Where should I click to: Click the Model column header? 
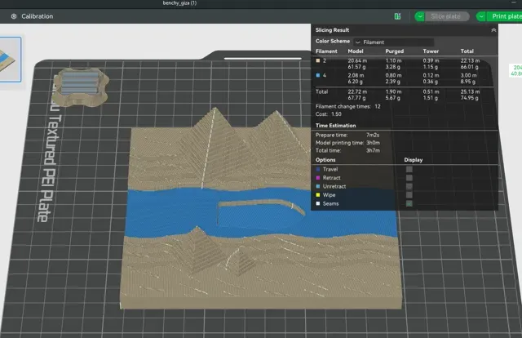click(x=356, y=51)
